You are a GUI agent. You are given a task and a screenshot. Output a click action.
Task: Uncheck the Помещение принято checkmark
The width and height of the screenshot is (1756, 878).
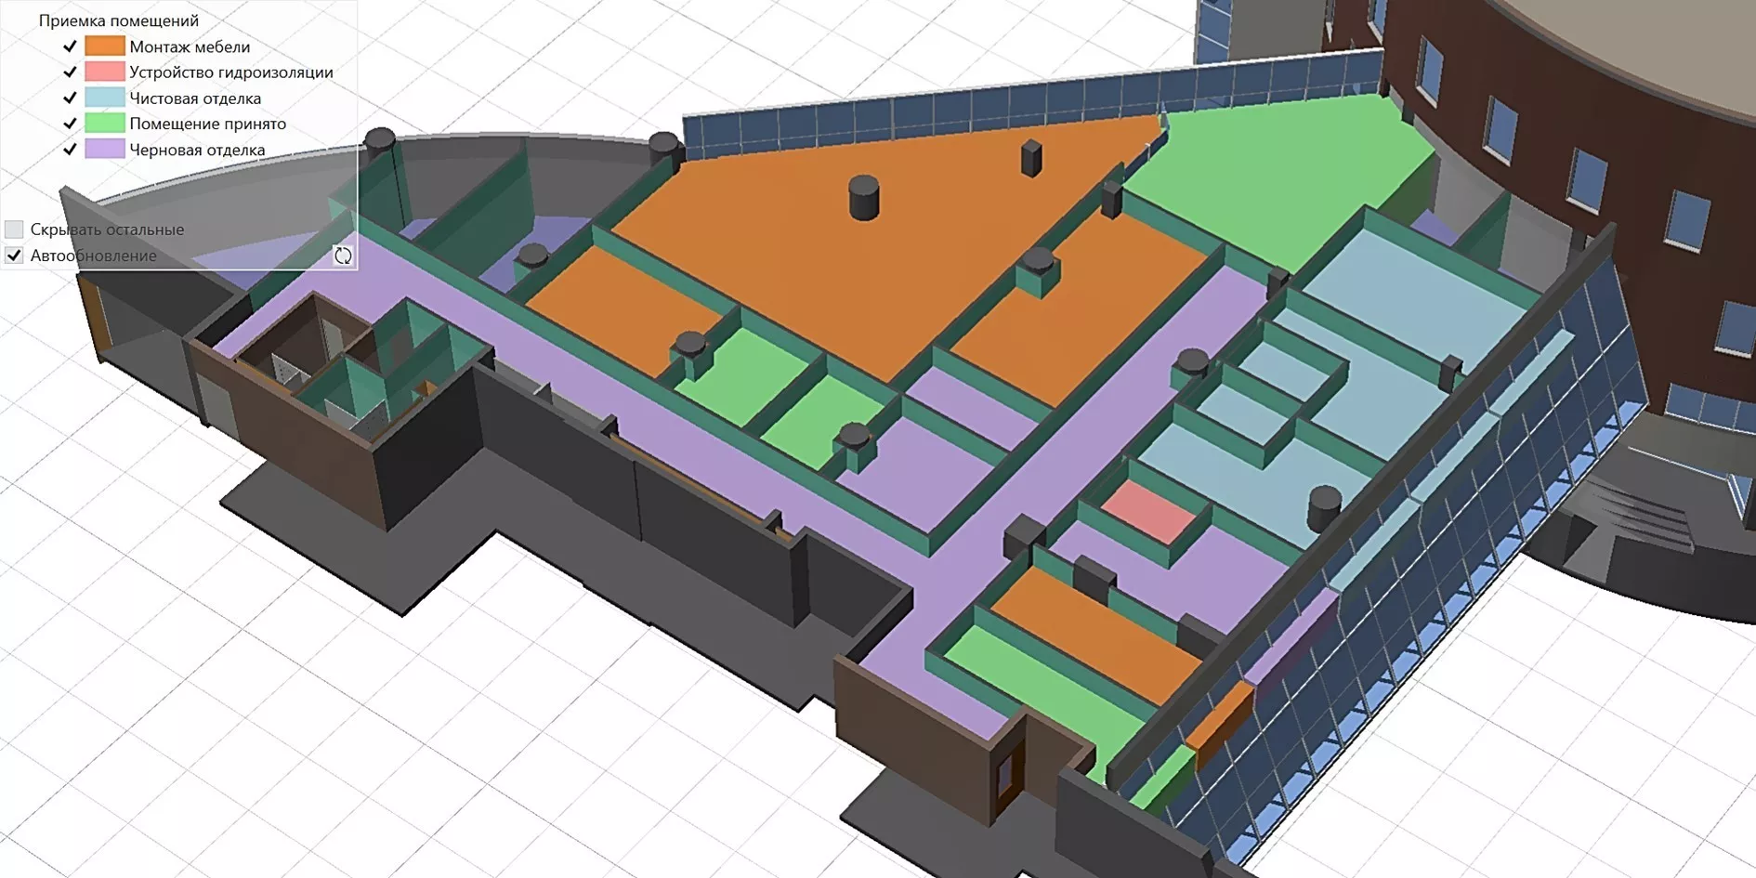[x=70, y=124]
